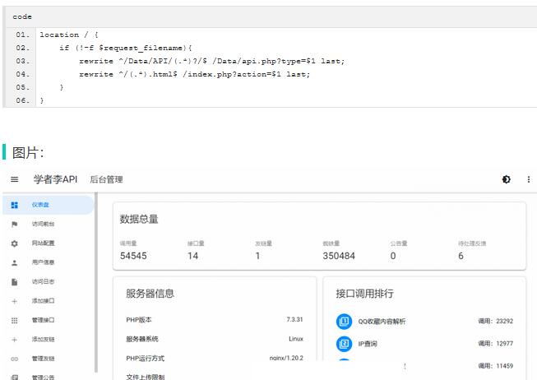Click the 学者李API site title
The height and width of the screenshot is (380, 537).
pyautogui.click(x=55, y=179)
